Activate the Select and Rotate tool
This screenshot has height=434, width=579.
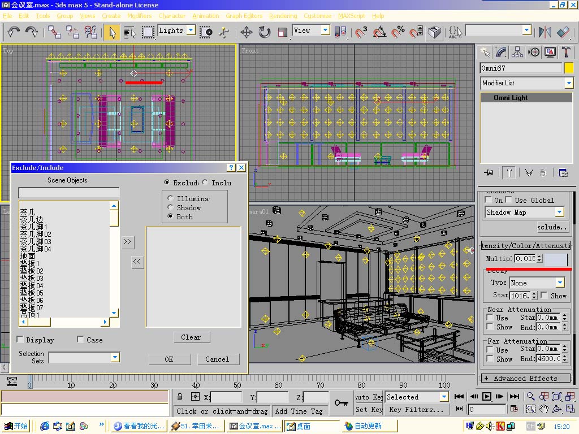(x=264, y=32)
